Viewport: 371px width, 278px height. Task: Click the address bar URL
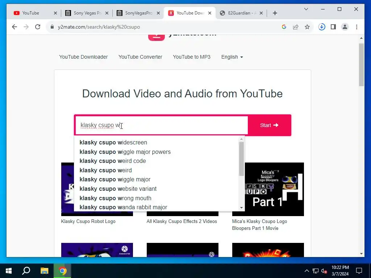99,27
